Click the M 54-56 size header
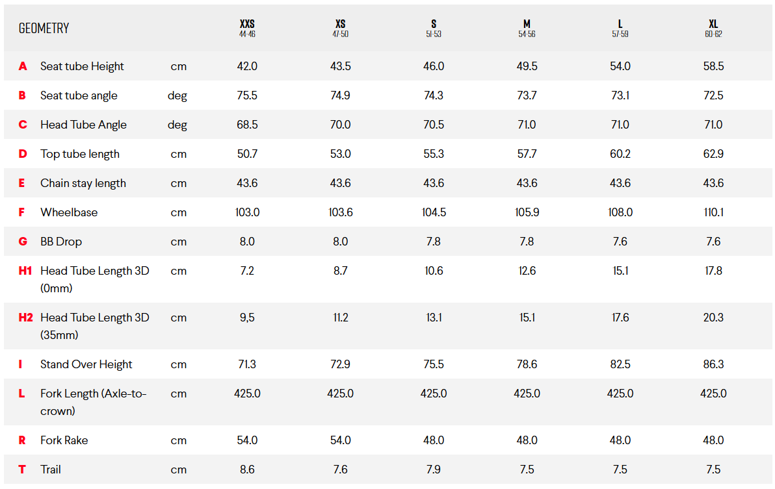This screenshot has width=775, height=489. tap(527, 28)
